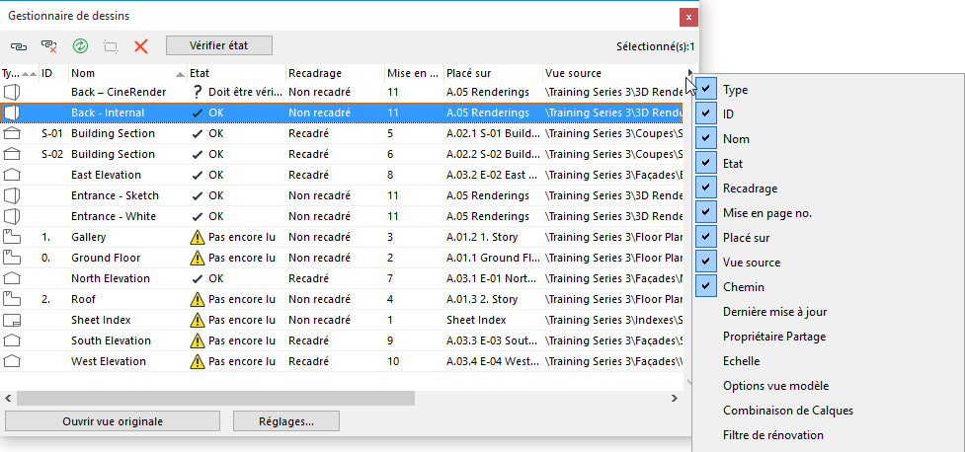Screen dimensions: 965x452
Task: Click A.03.2 E-02 East cell
Action: [493, 176]
